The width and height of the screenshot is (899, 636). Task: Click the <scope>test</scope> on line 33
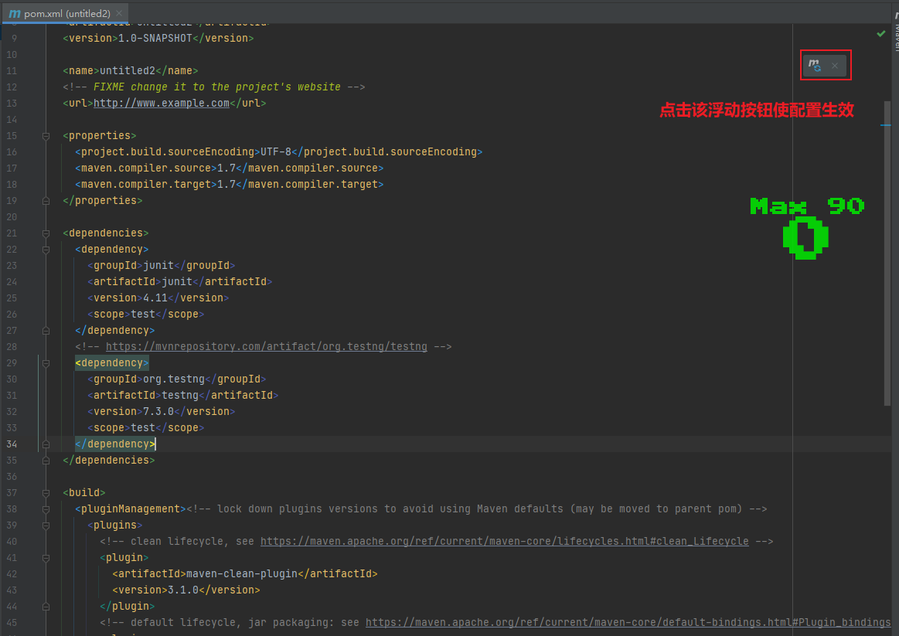(145, 428)
